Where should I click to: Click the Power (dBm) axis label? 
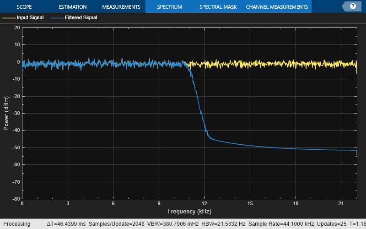tap(6, 113)
